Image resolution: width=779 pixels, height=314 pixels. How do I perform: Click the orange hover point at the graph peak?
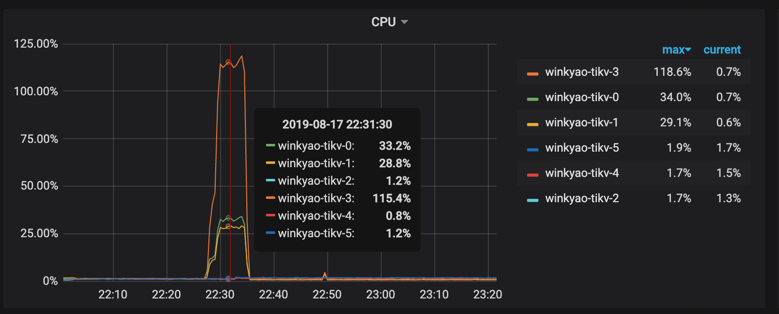coord(228,62)
